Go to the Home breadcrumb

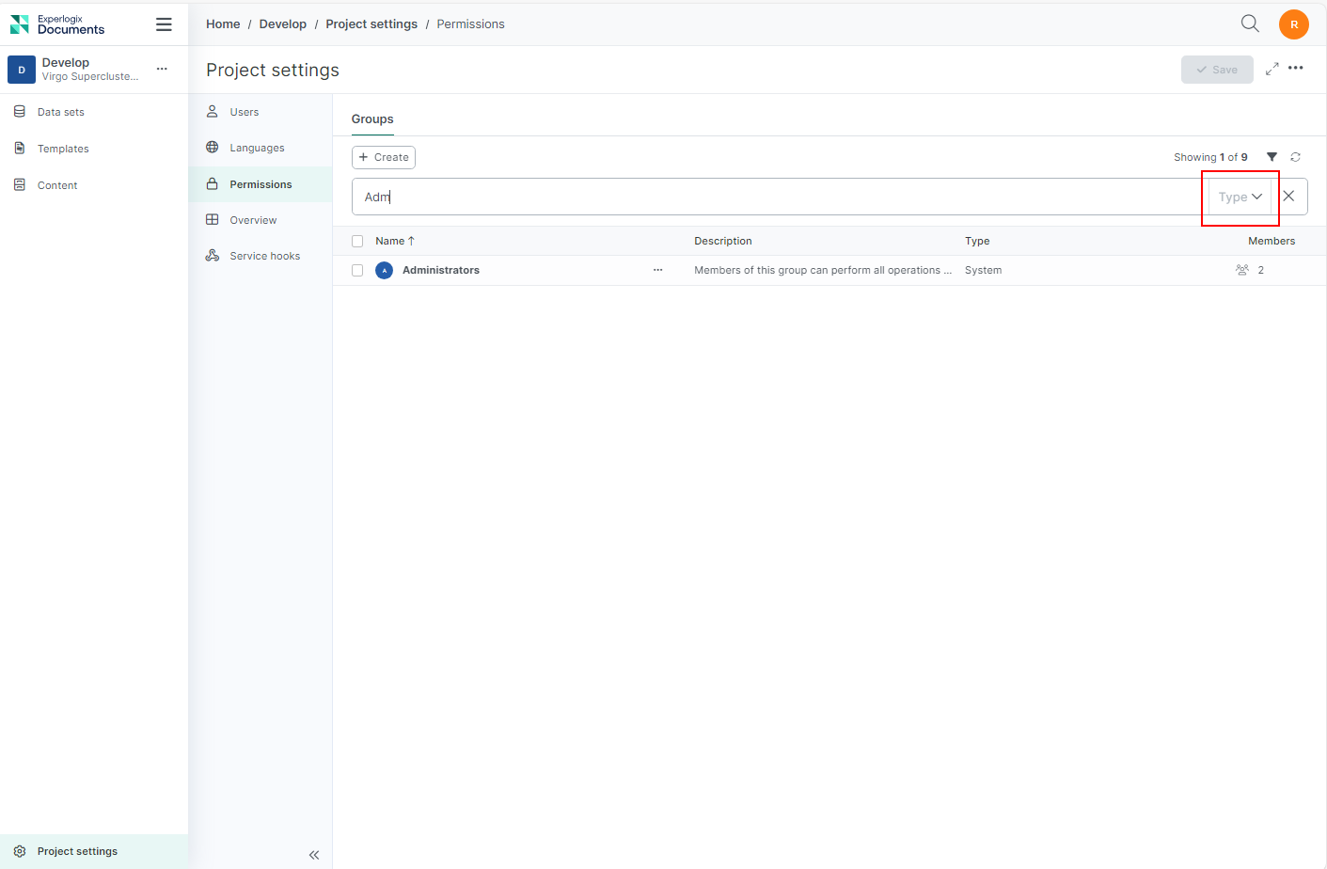(x=223, y=24)
